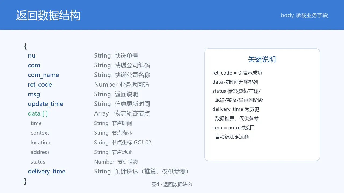Click the note delivery_time 为历史

[x=236, y=109]
